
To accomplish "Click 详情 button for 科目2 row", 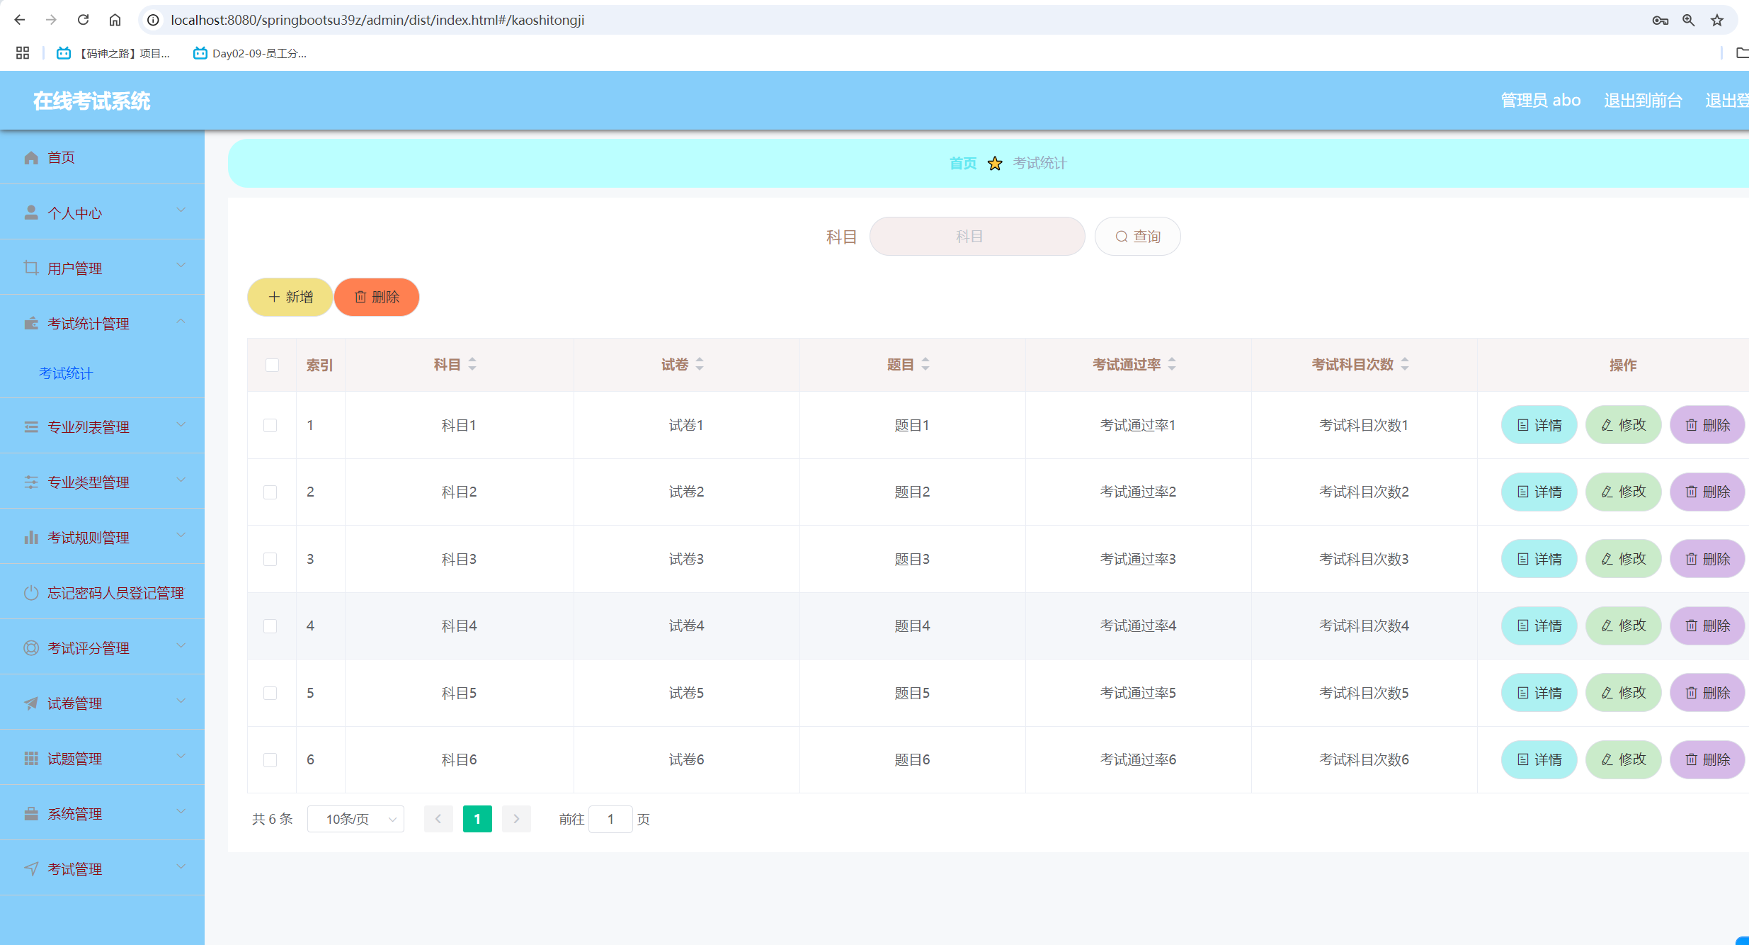I will coord(1539,492).
